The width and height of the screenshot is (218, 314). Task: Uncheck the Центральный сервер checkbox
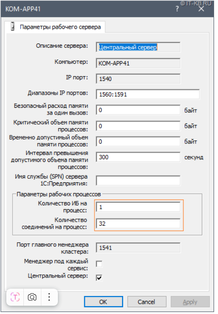(x=99, y=277)
